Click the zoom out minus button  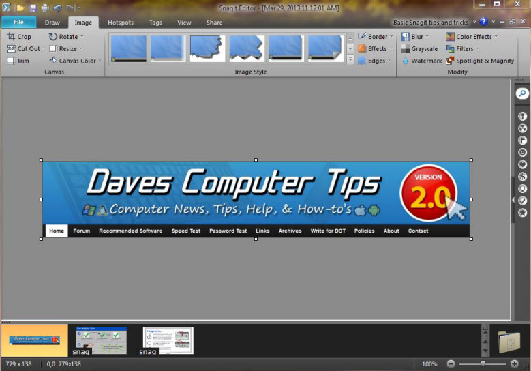click(x=451, y=364)
